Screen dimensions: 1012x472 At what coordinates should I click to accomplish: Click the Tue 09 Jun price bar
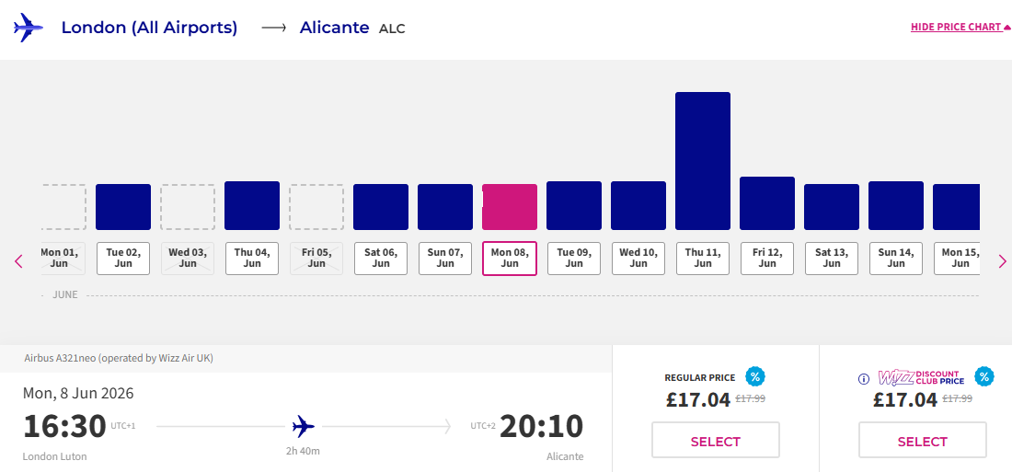pos(574,205)
